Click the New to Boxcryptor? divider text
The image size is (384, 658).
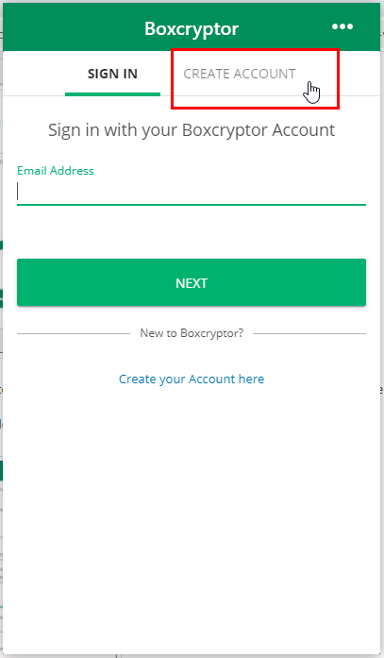tap(192, 333)
